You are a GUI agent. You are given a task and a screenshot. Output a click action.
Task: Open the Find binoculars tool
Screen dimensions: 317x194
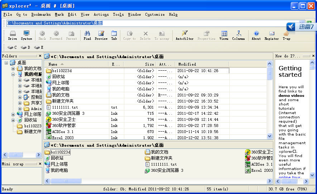[x=87, y=36]
